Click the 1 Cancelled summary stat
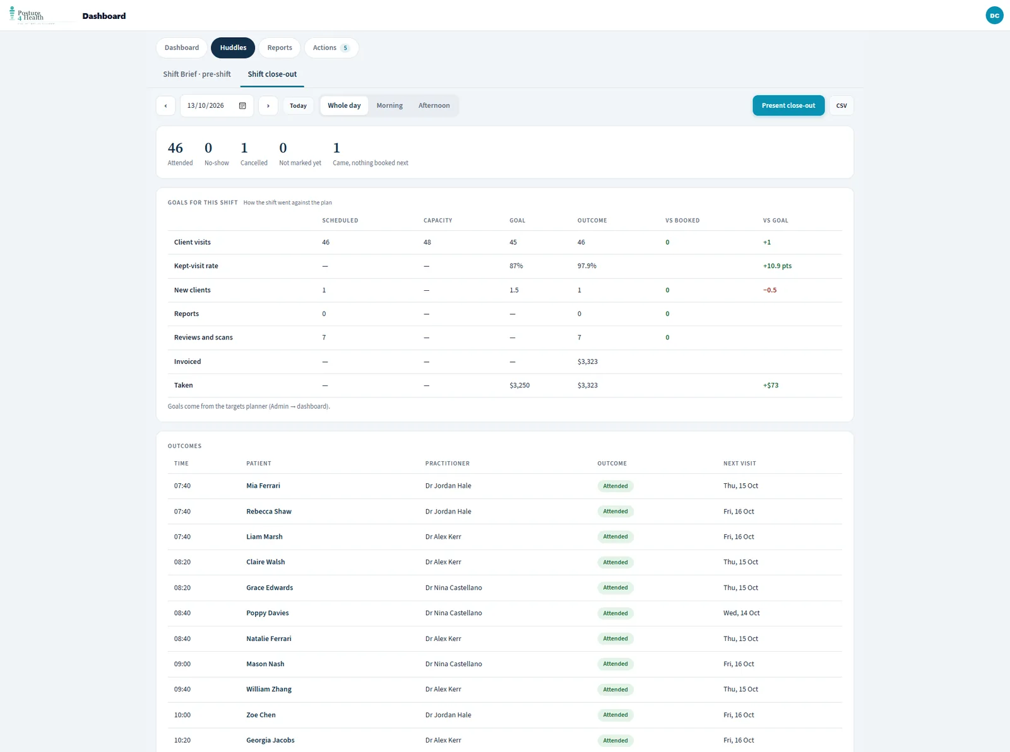This screenshot has height=752, width=1010. (254, 153)
